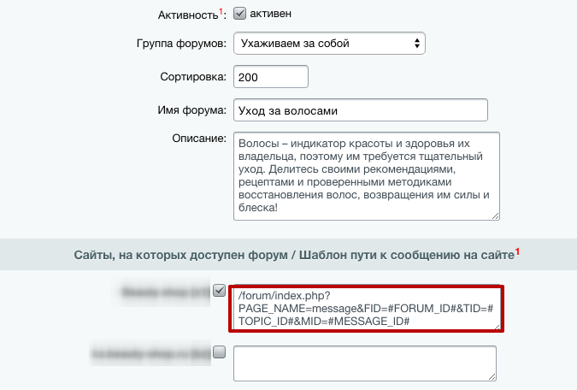This screenshot has width=577, height=390.
Task: Click the "Описание" label
Action: point(197,139)
